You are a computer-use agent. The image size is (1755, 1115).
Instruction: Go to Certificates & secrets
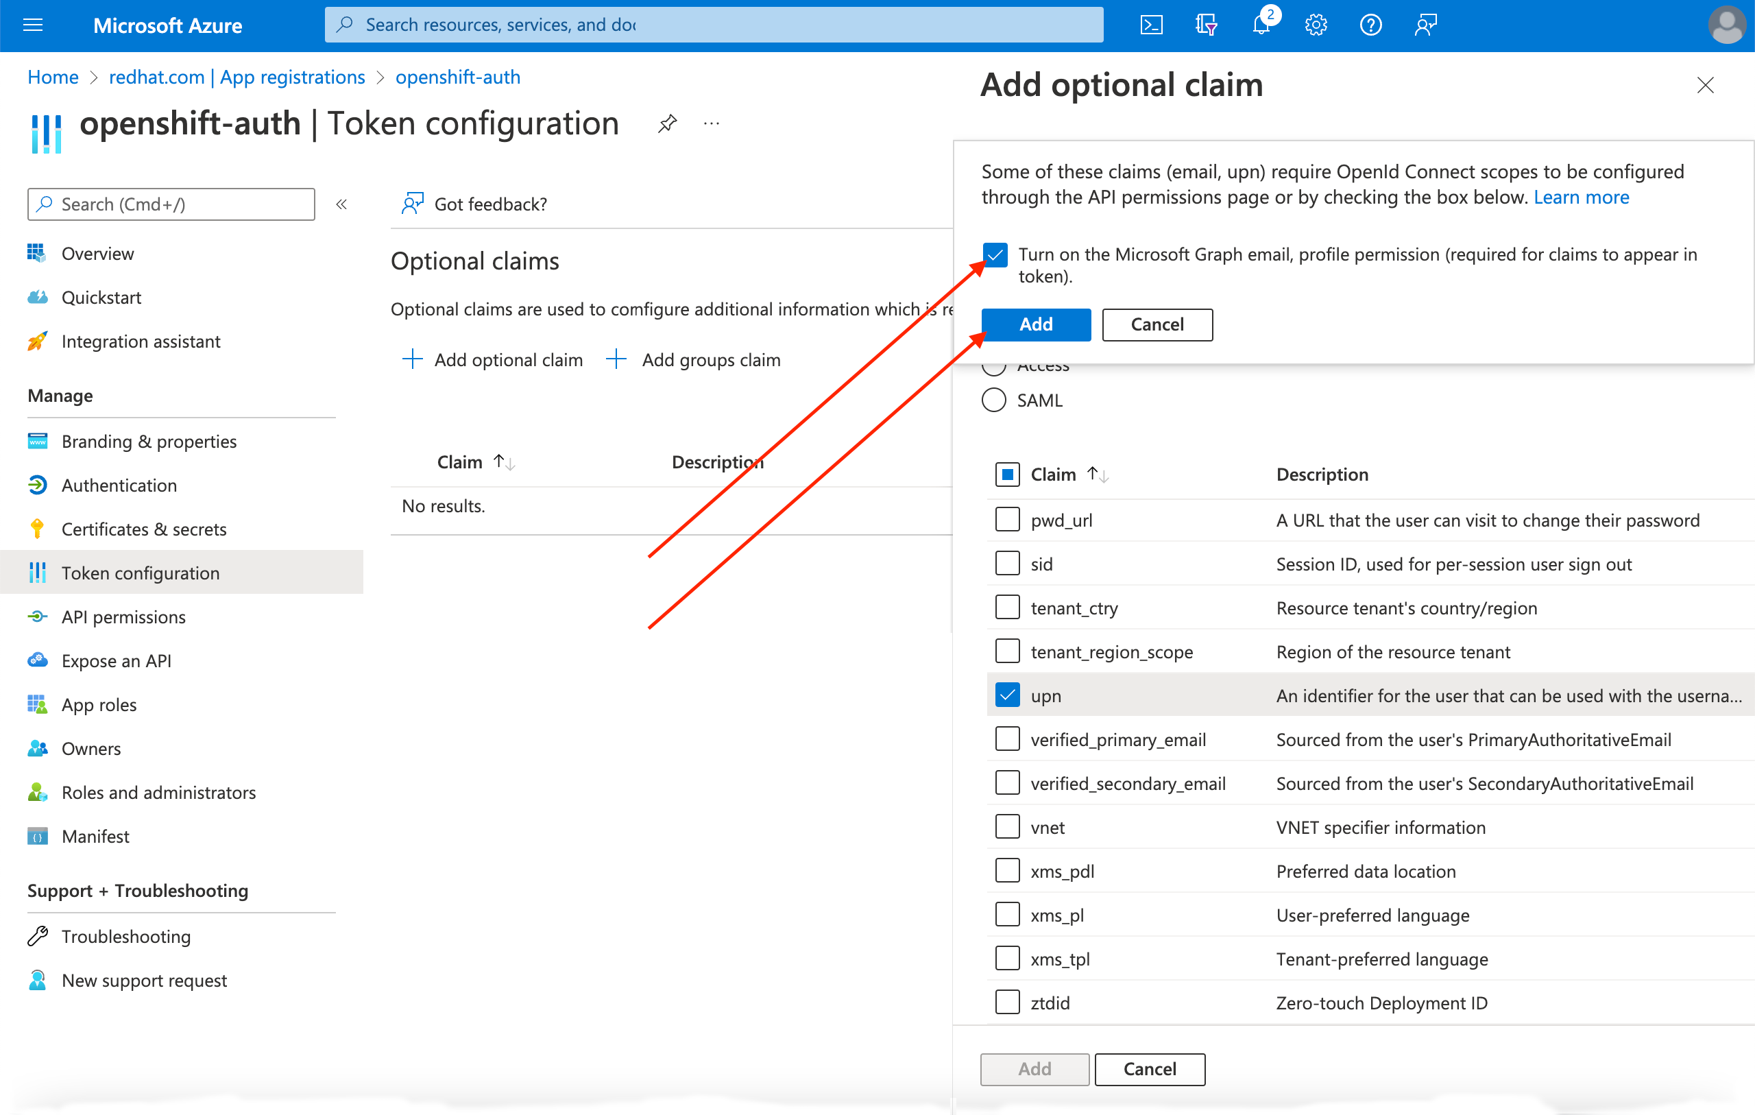pos(143,529)
